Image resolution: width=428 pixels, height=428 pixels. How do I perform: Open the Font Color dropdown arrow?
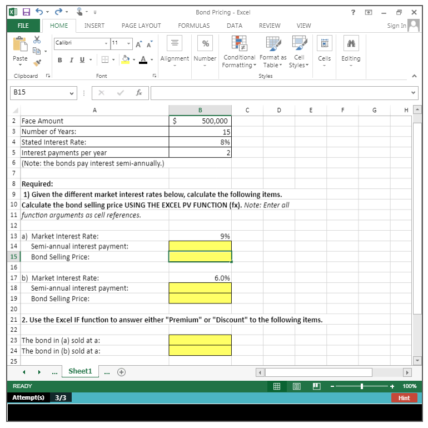click(x=152, y=60)
